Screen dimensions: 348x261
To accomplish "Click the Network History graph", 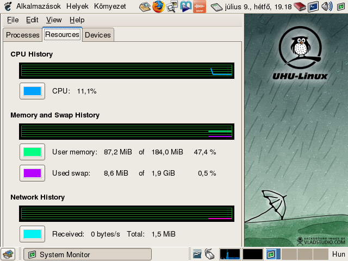I will [x=127, y=214].
